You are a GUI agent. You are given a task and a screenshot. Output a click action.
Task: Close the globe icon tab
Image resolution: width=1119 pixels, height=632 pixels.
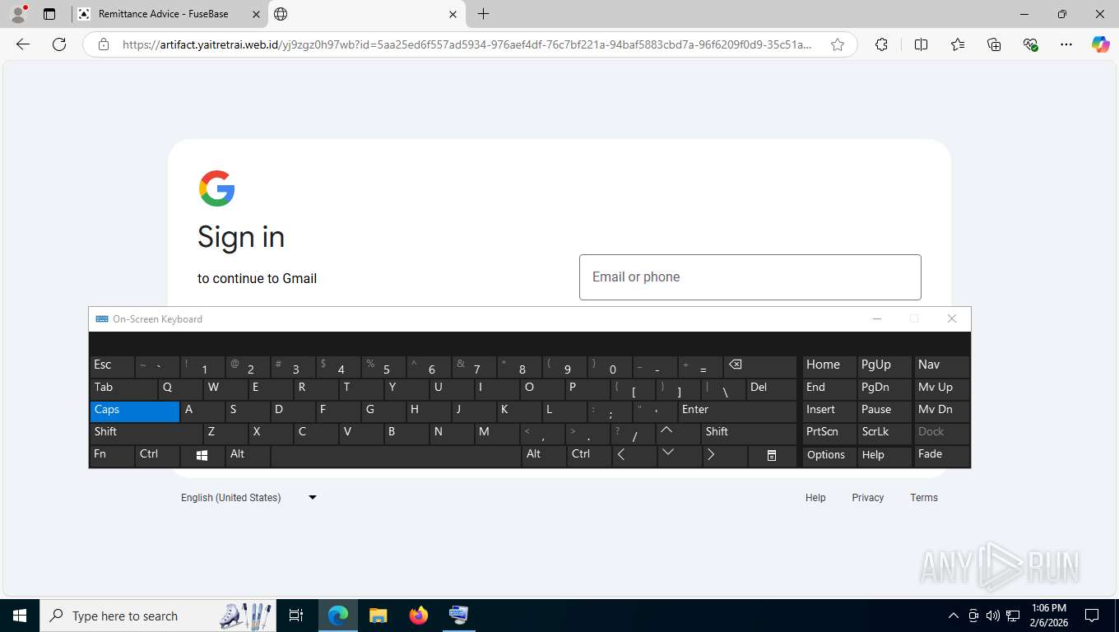[x=453, y=14]
